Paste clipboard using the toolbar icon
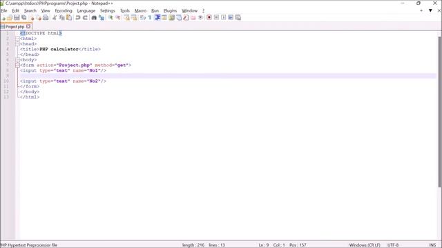The height and width of the screenshot is (248, 442). (69, 18)
